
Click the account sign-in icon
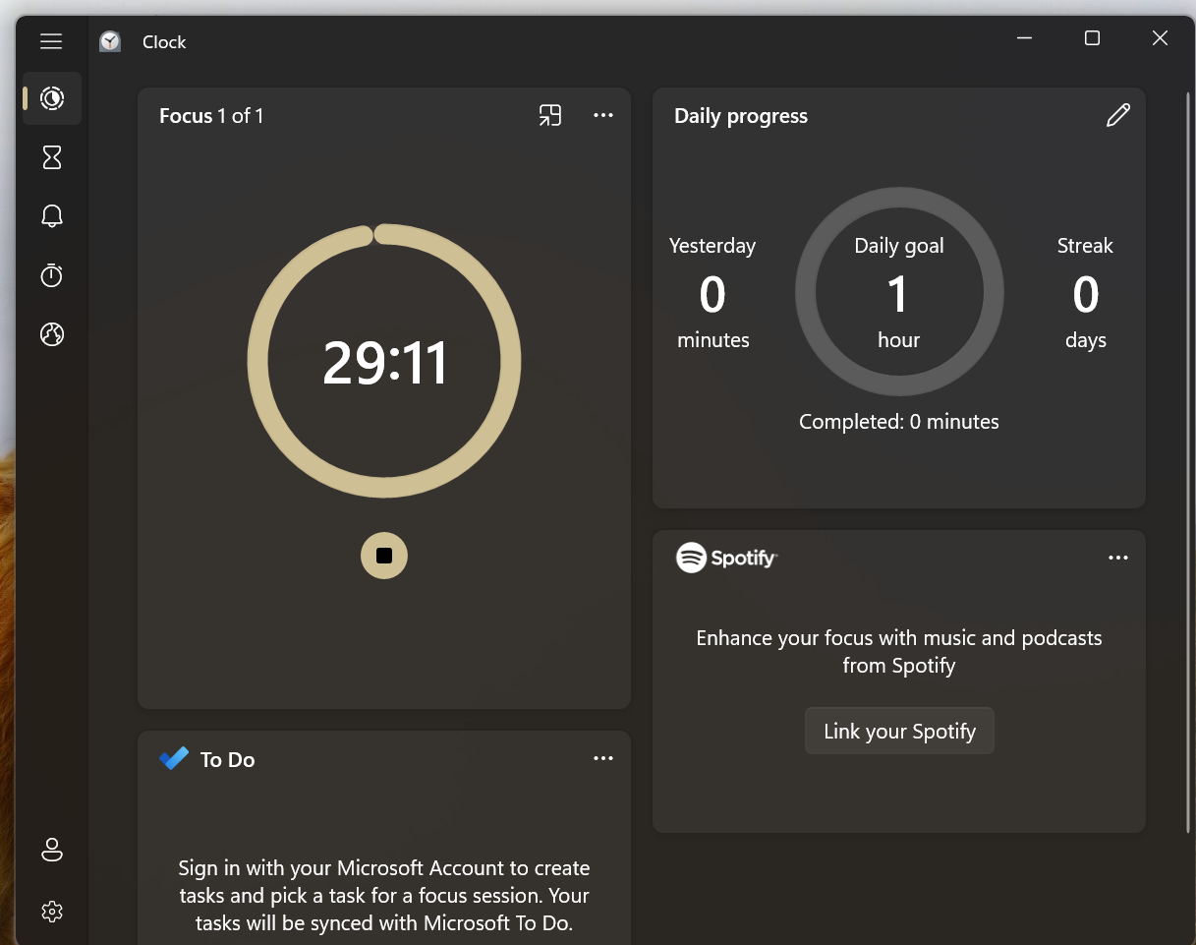click(52, 850)
